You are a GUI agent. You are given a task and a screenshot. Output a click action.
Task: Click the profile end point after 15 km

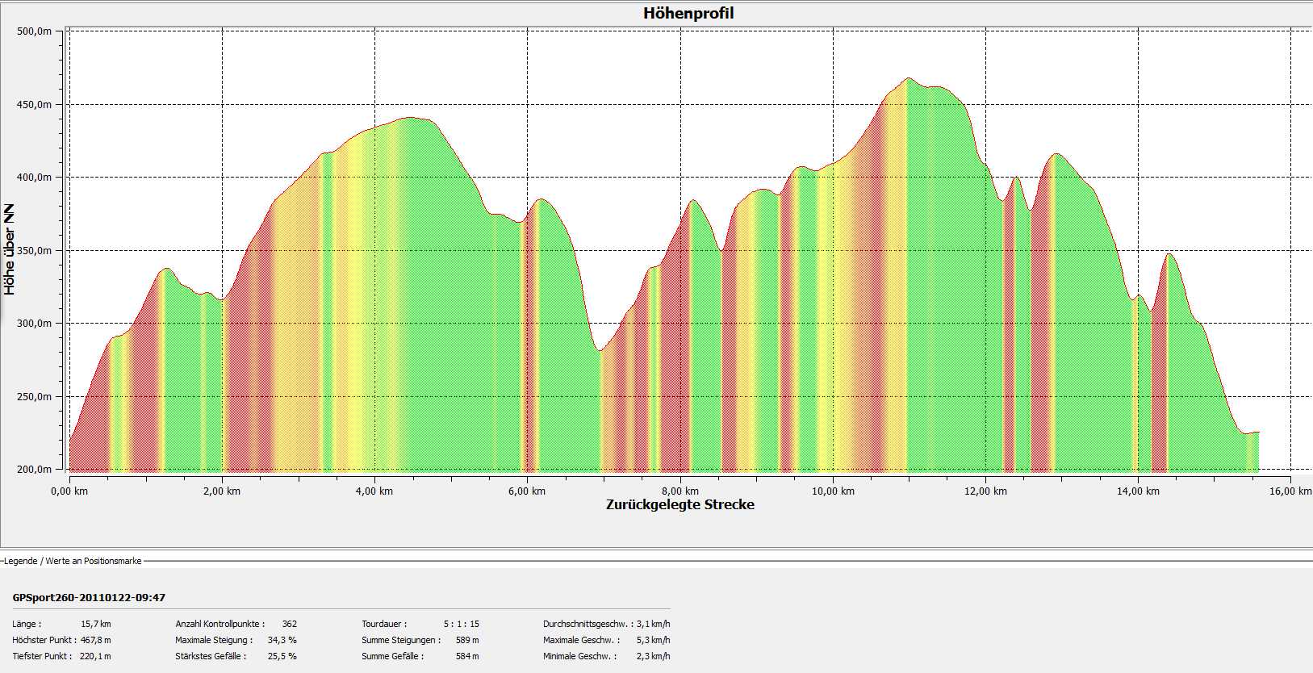pos(1257,433)
